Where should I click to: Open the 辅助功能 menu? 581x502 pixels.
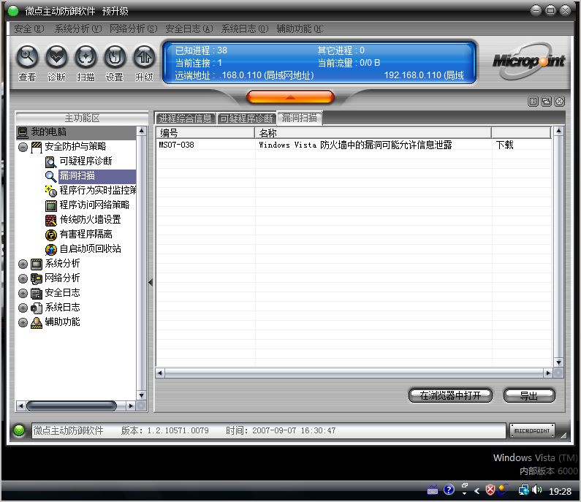[x=300, y=28]
